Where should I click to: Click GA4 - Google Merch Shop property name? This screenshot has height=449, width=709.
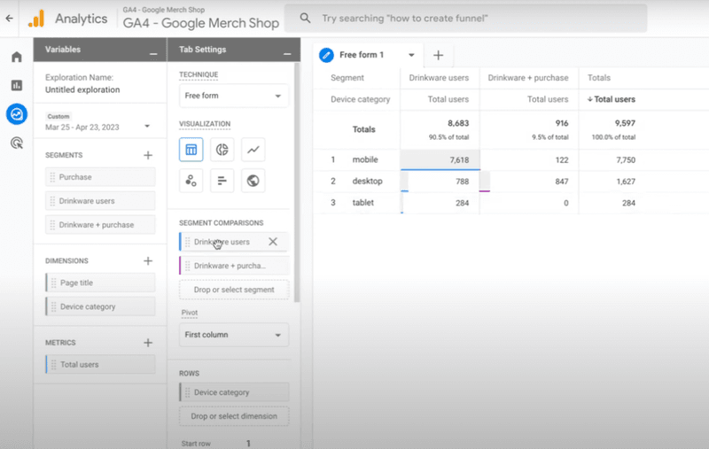(x=201, y=23)
